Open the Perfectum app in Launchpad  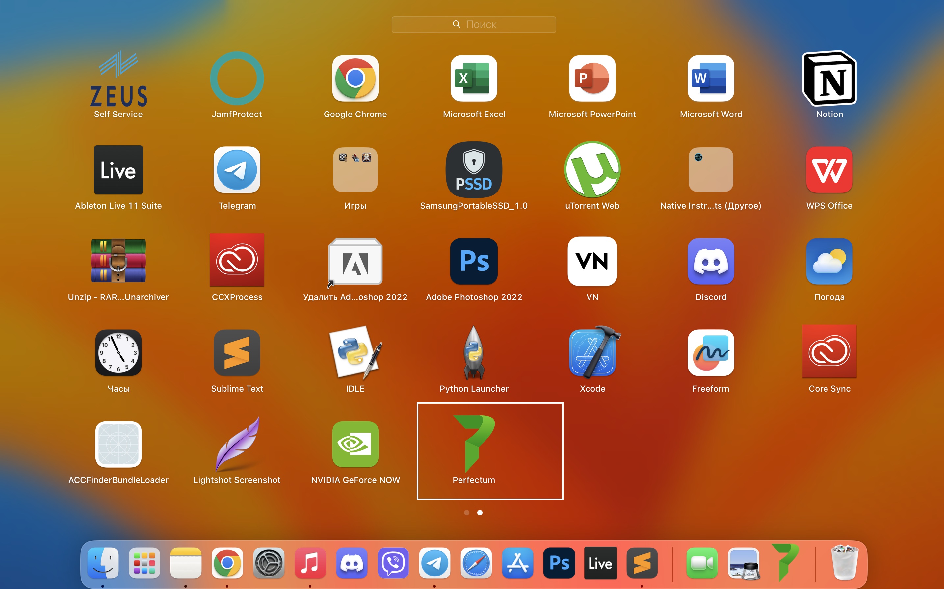pos(474,444)
